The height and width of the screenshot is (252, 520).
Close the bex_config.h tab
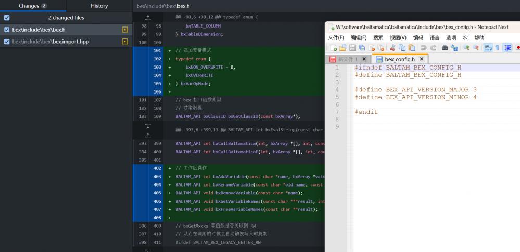(421, 59)
